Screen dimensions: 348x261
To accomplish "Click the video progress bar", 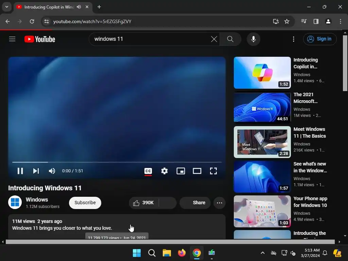I will [117, 162].
